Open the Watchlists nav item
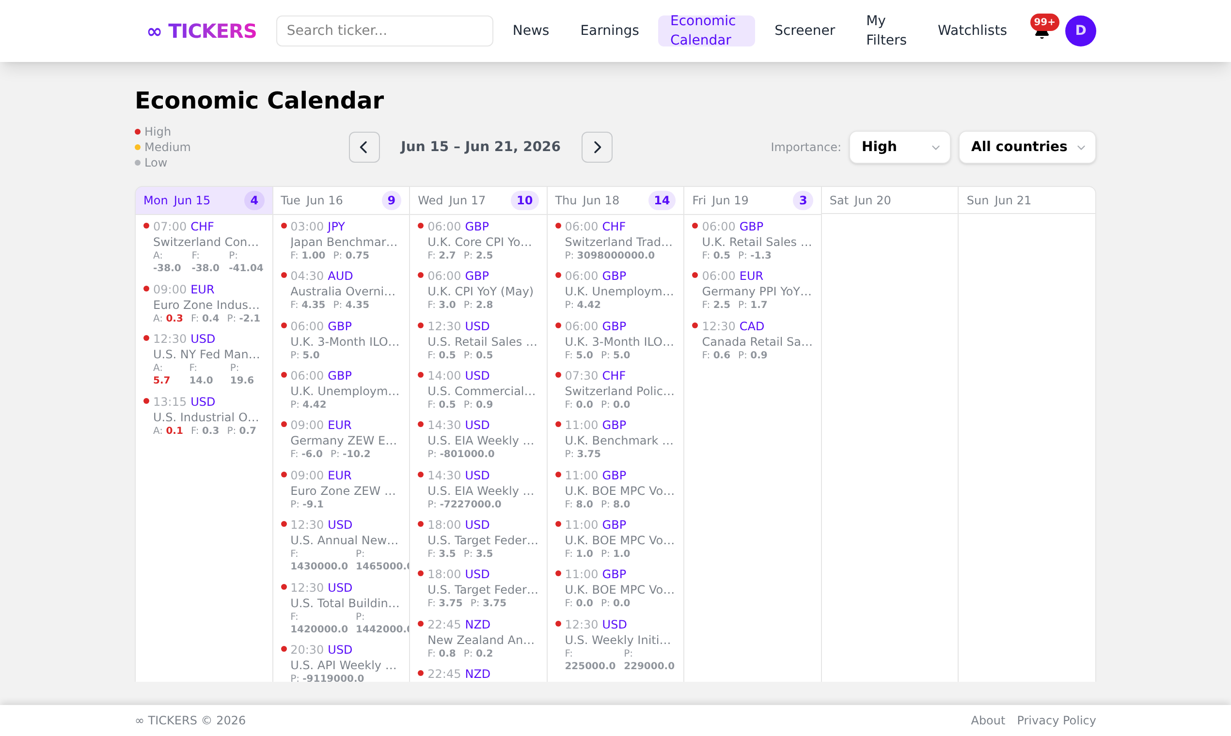The image size is (1231, 736). (972, 31)
